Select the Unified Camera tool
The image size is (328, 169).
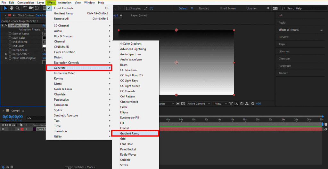(31, 8)
